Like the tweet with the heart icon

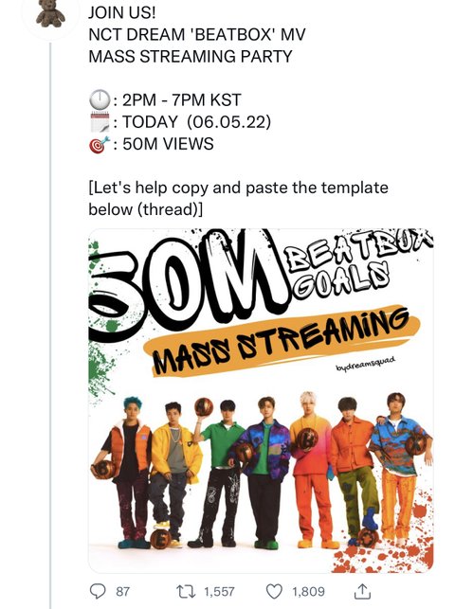click(x=274, y=592)
